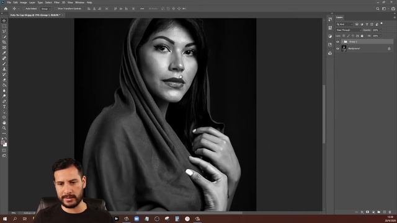Open the Kind layer filter dropdown

coord(344,24)
